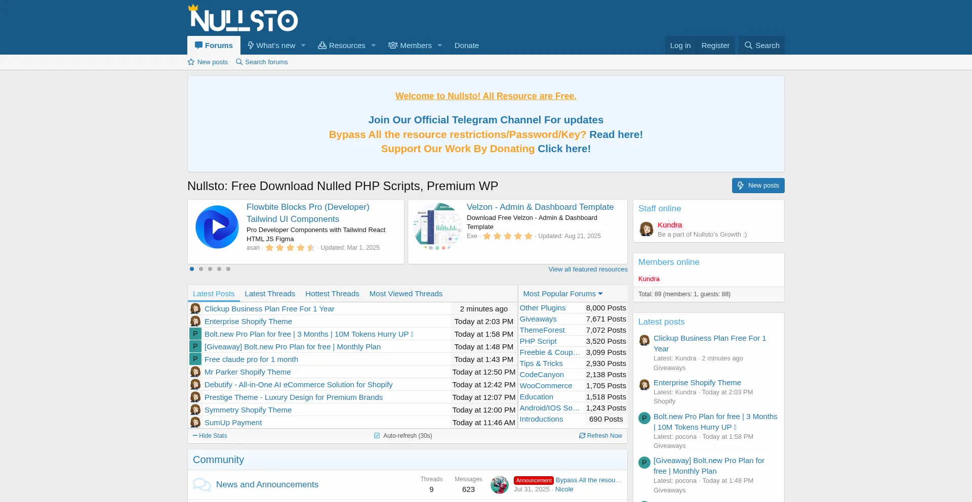The height and width of the screenshot is (502, 972).
Task: Click the Search forums magnifier icon
Action: point(239,62)
